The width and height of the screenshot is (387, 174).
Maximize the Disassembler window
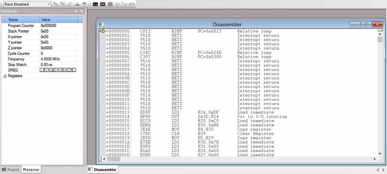tap(366, 24)
